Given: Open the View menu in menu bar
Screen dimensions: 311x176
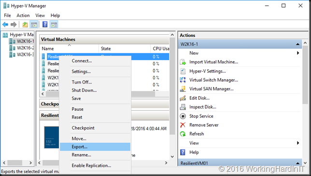Looking at the screenshot, I should tap(40, 15).
